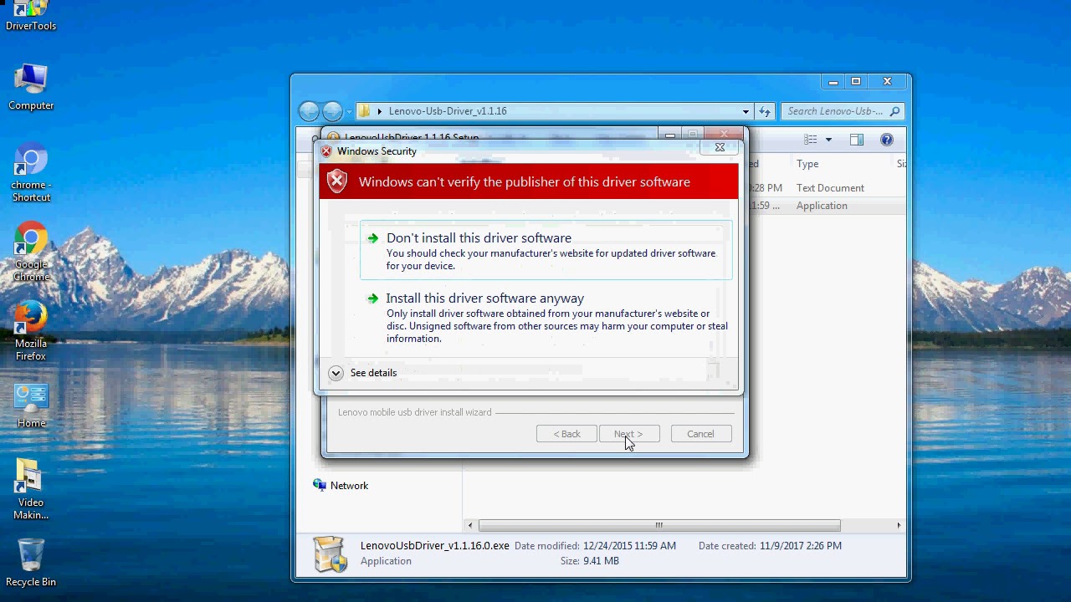
Task: Expand See details chevron
Action: pyautogui.click(x=336, y=373)
